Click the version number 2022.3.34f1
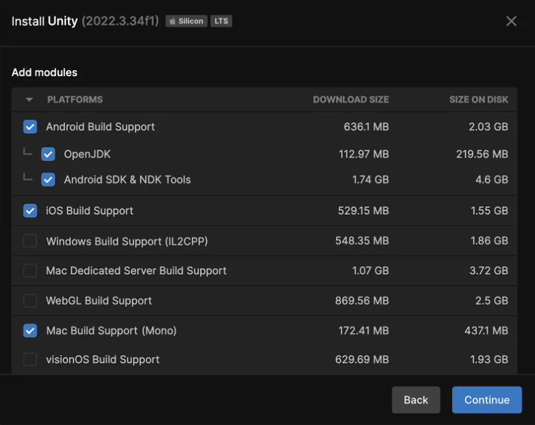Image resolution: width=535 pixels, height=425 pixels. [120, 21]
